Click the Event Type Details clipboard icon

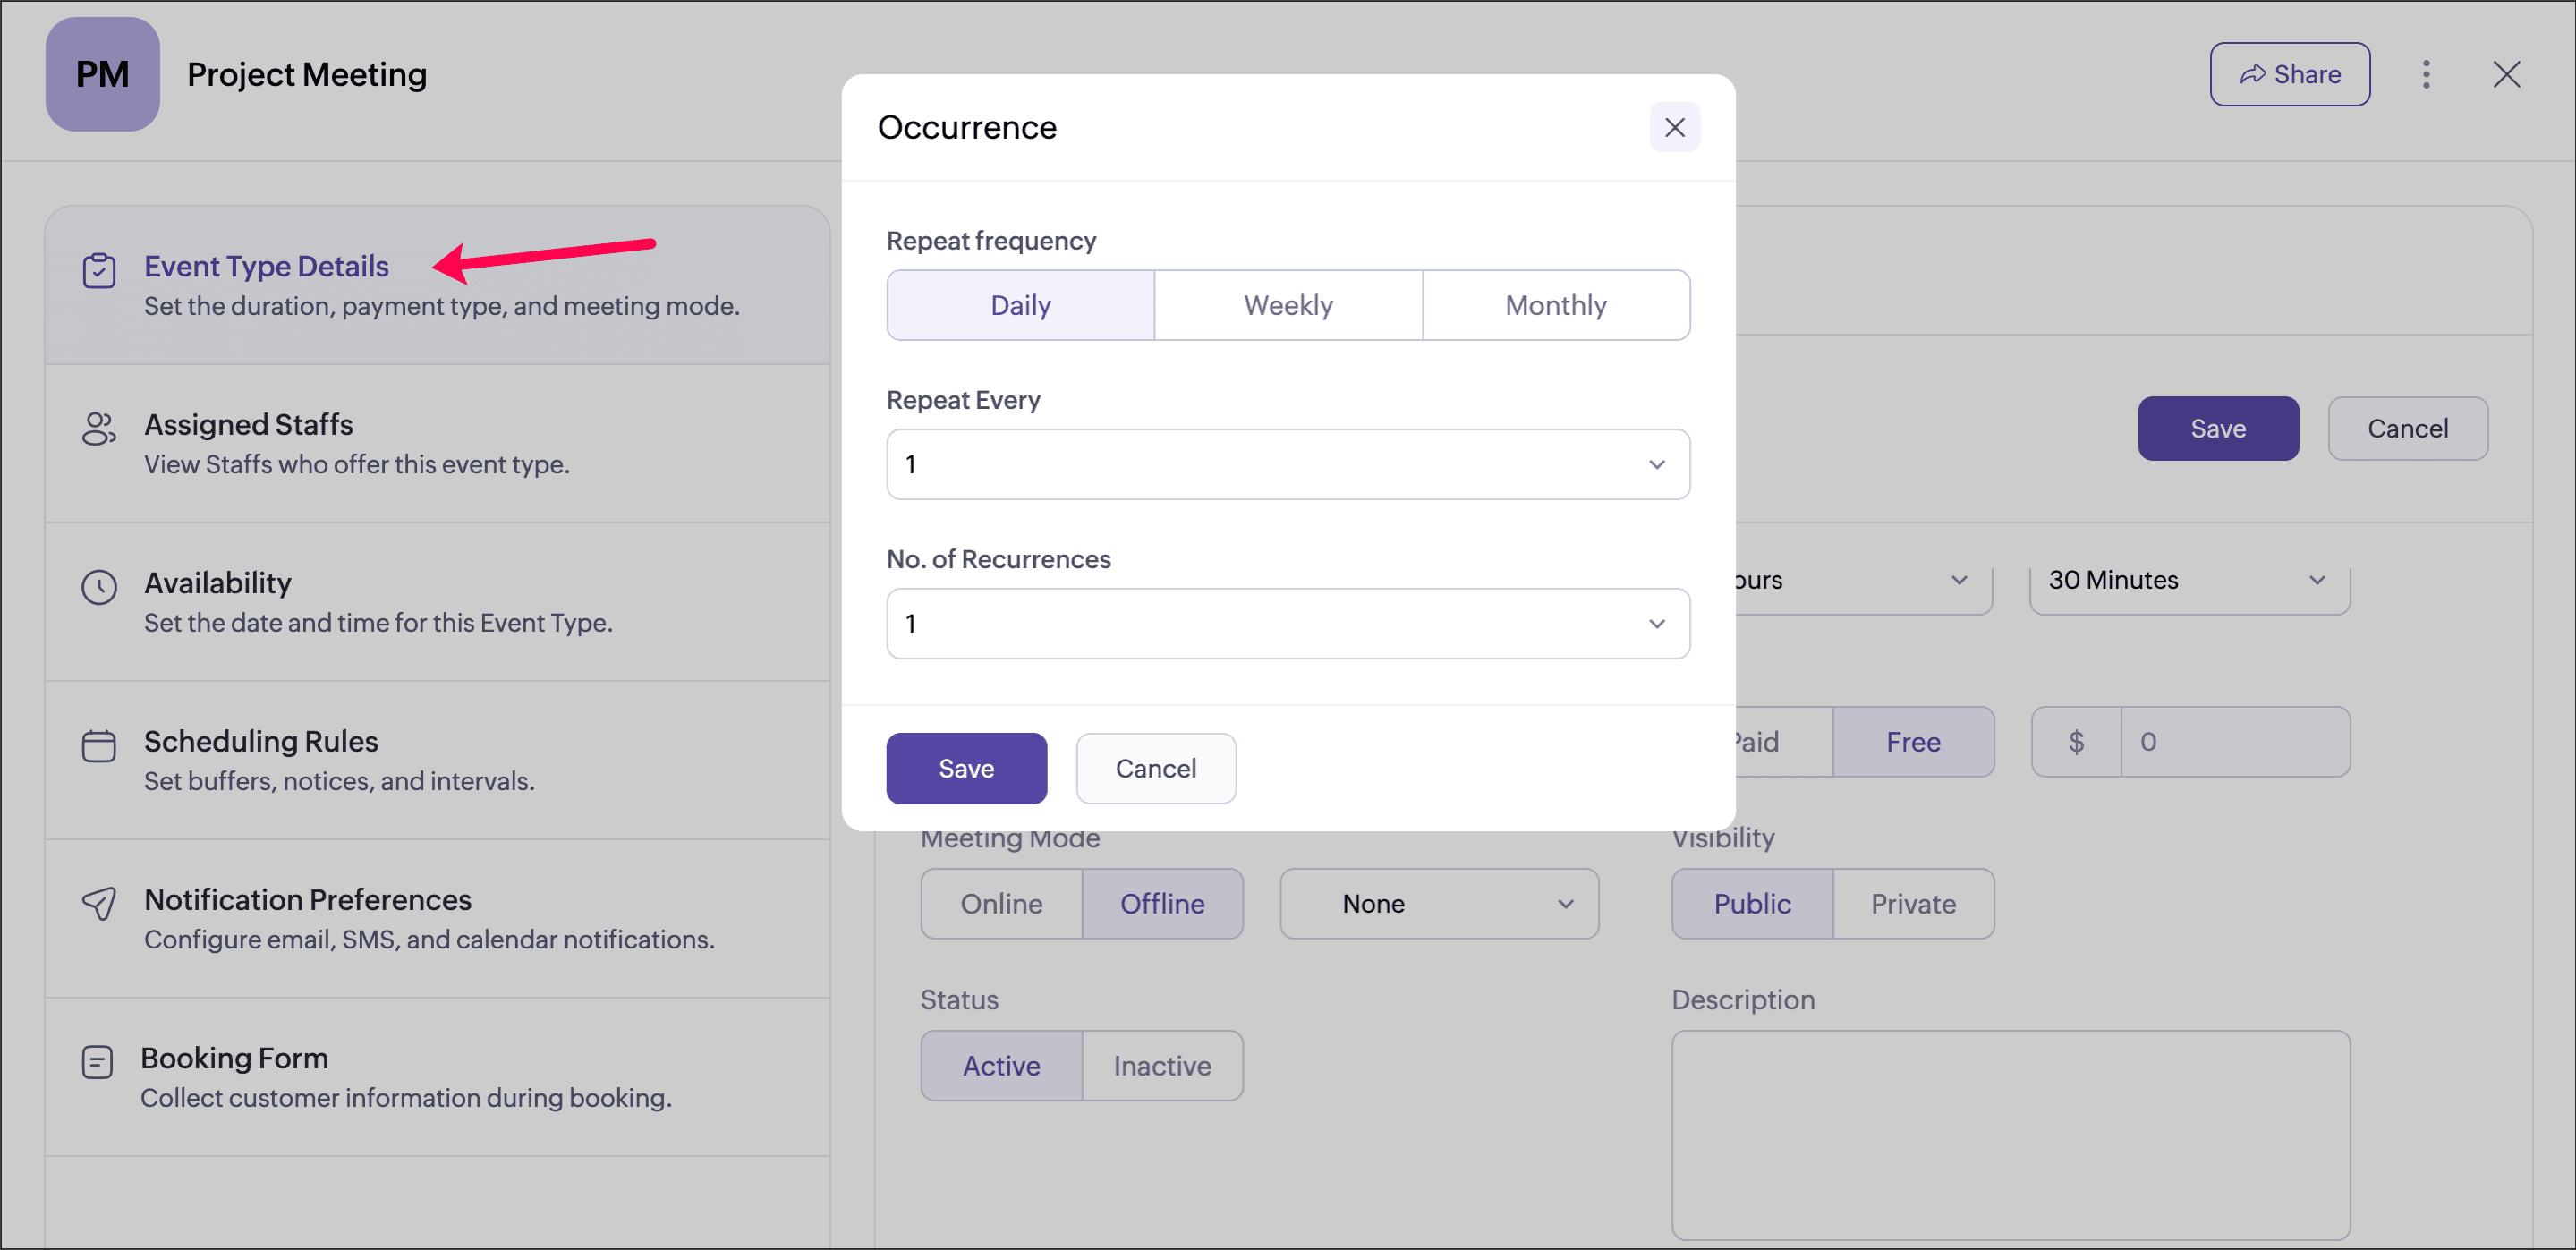pyautogui.click(x=99, y=270)
